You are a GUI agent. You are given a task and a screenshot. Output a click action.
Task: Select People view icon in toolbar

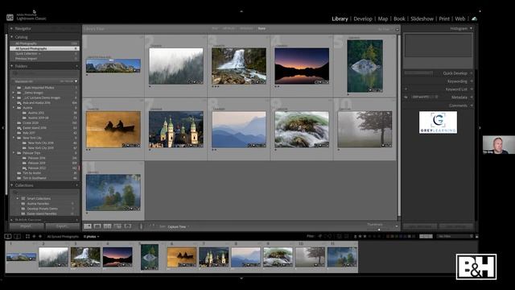[x=128, y=226]
